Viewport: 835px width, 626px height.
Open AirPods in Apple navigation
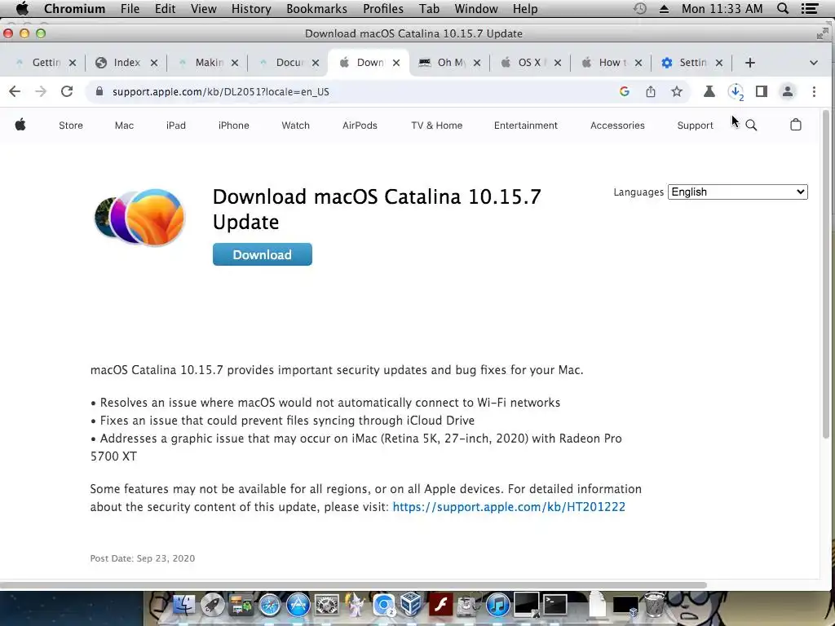tap(360, 125)
